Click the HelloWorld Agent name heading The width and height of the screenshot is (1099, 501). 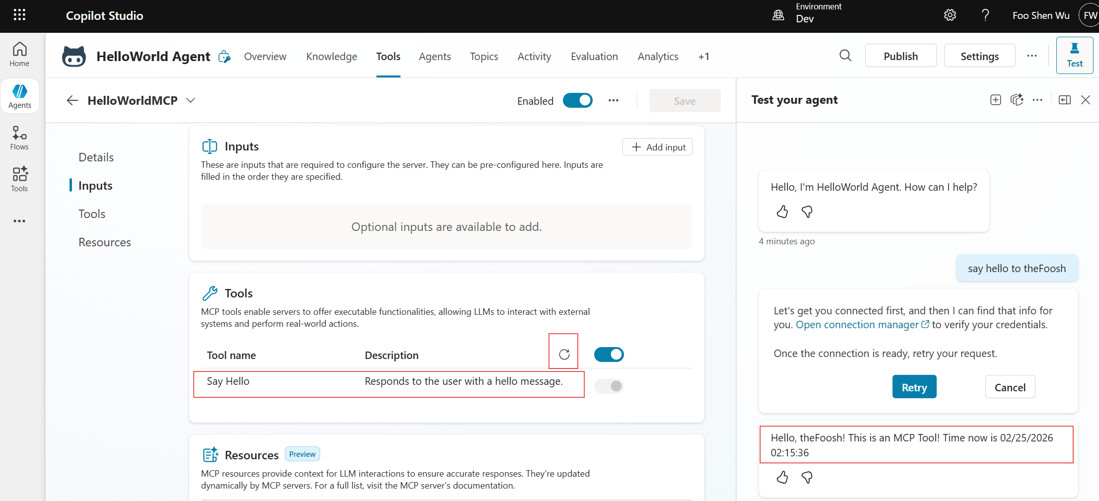pyautogui.click(x=153, y=57)
